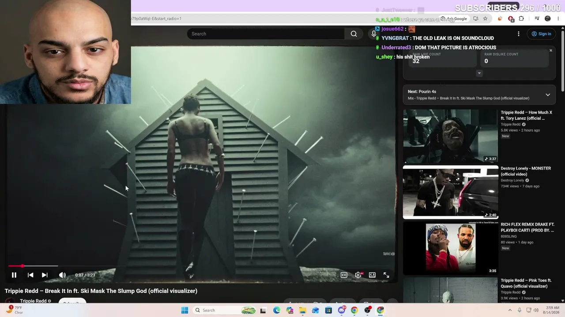The height and width of the screenshot is (317, 565).
Task: Toggle theater mode on the player
Action: coord(372,275)
